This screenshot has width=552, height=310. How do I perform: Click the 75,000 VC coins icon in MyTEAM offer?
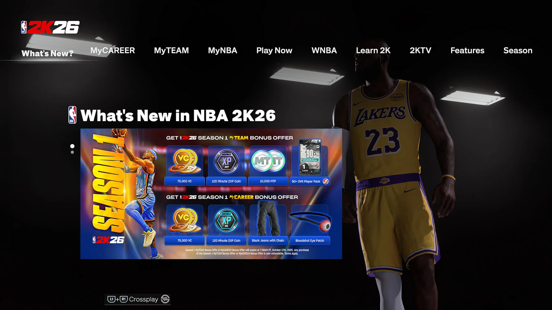(185, 161)
